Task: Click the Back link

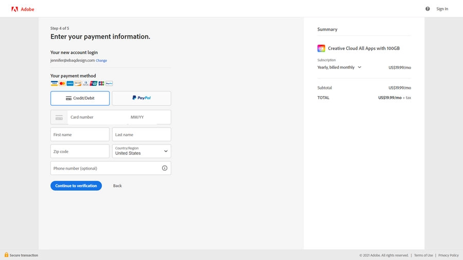Action: click(x=117, y=185)
